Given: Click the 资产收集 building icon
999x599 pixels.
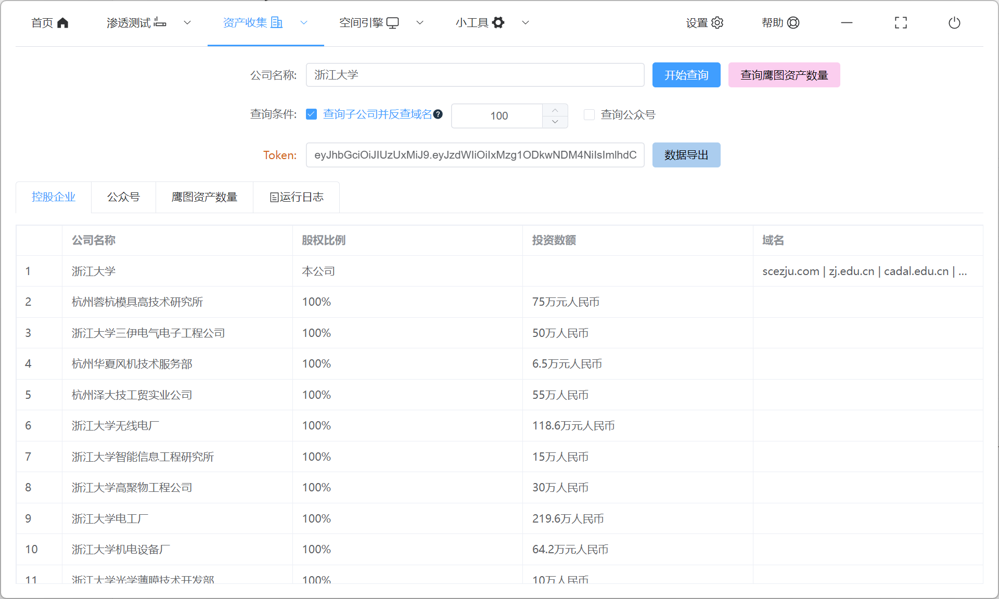Looking at the screenshot, I should point(277,23).
